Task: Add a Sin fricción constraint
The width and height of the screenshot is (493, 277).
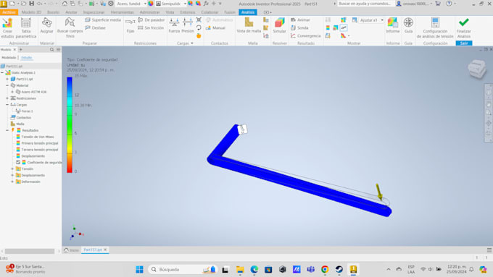Action: (x=151, y=28)
